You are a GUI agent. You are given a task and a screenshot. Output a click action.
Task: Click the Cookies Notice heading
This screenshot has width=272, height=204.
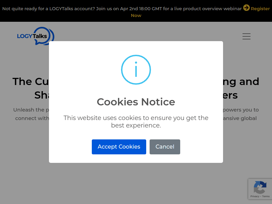[136, 102]
